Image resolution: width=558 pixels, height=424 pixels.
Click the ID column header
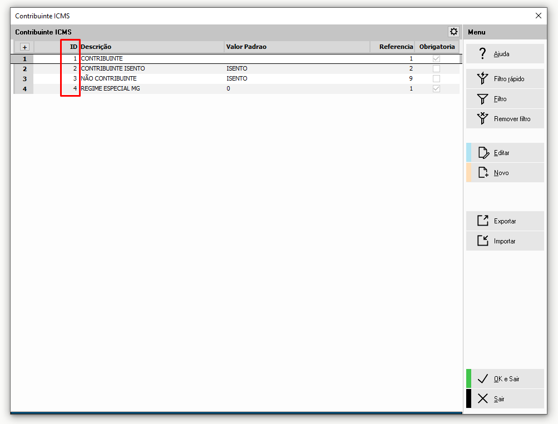(73, 47)
